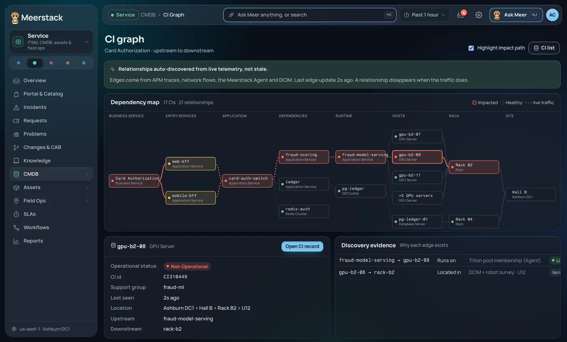567x342 pixels.
Task: Expand the Assets submenu chevron
Action: [x=87, y=188]
